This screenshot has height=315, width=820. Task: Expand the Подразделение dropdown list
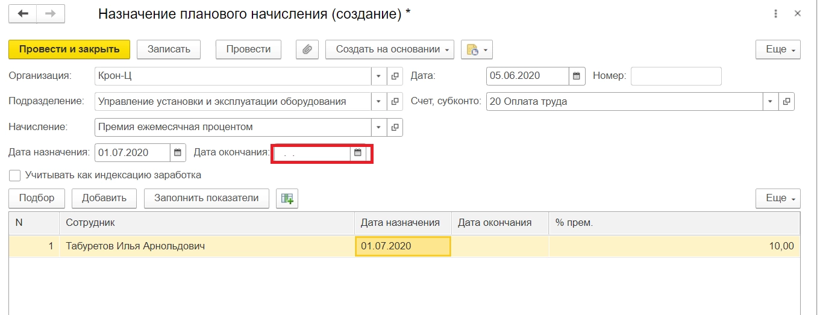pos(378,102)
